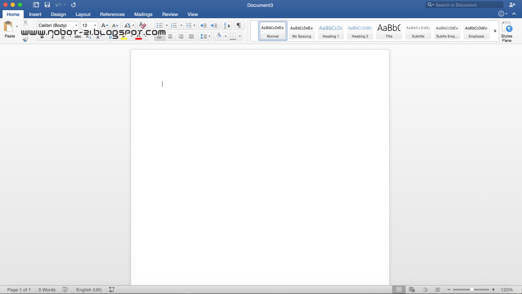Image resolution: width=522 pixels, height=294 pixels.
Task: Decrease indent of the paragraph
Action: pos(204,25)
